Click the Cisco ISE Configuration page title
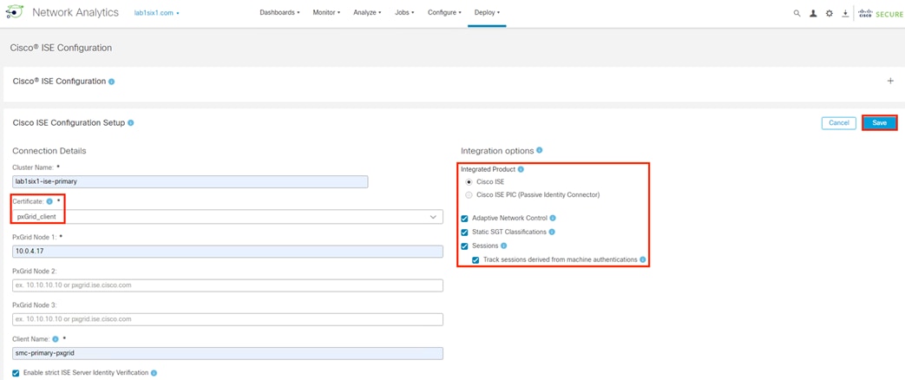Image resolution: width=905 pixels, height=380 pixels. [61, 48]
